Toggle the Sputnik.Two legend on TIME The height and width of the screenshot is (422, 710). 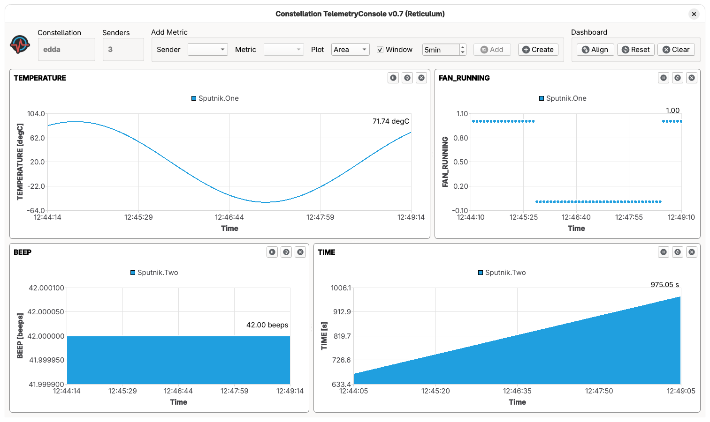[502, 272]
